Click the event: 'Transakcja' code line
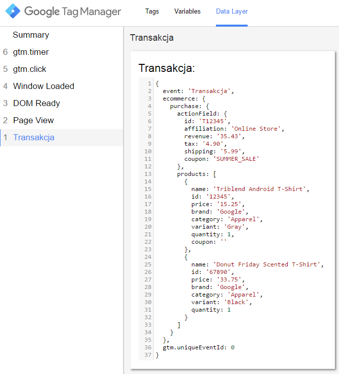The image size is (339, 374). (x=198, y=91)
